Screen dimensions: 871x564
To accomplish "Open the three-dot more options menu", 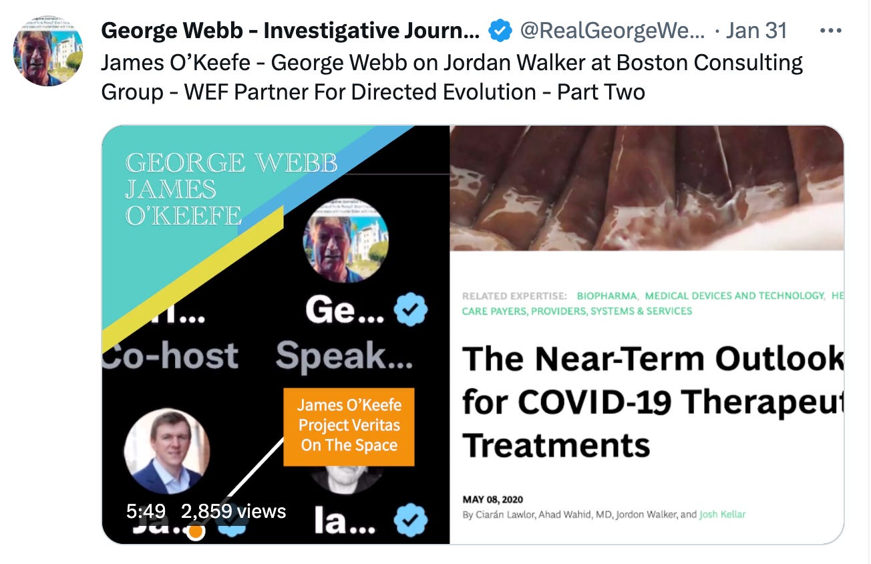I will (x=830, y=31).
